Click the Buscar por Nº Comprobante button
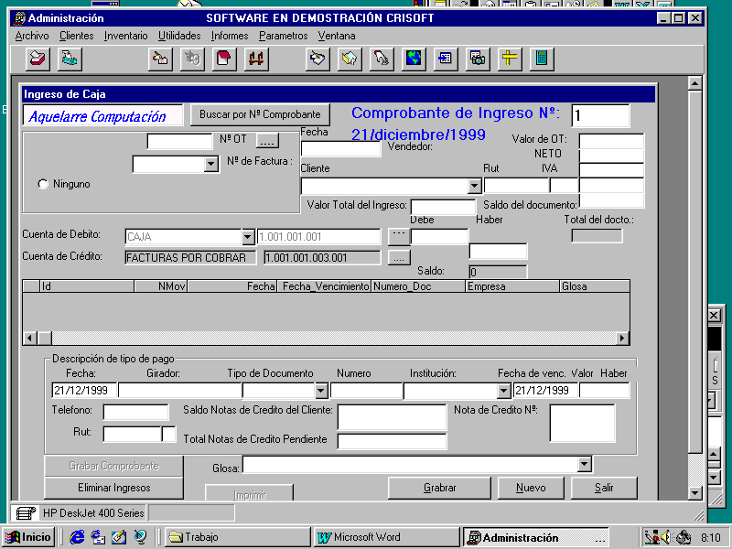This screenshot has width=732, height=549. [x=260, y=114]
